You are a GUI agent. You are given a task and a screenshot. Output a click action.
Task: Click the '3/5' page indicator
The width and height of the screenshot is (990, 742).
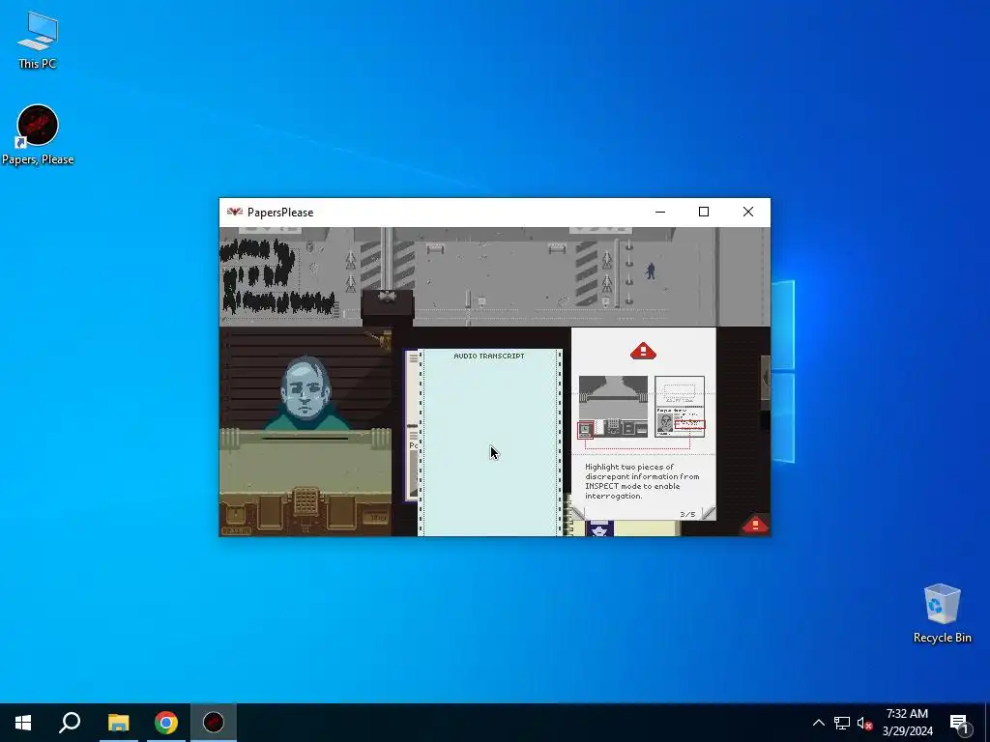click(687, 514)
